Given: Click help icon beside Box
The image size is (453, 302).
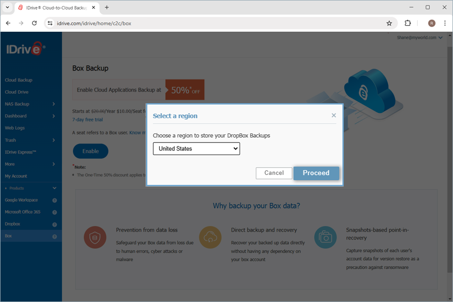Looking at the screenshot, I should (54, 237).
